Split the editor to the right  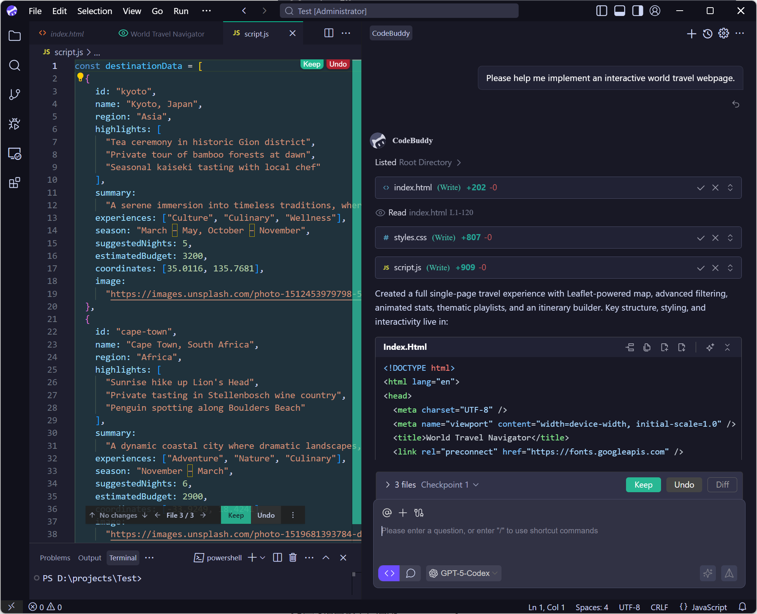coord(329,33)
